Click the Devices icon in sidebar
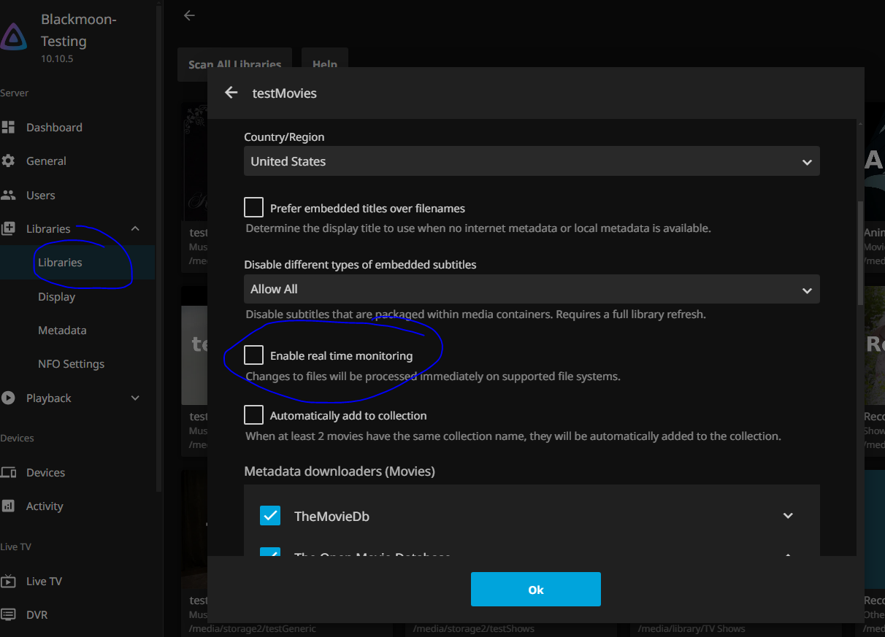The image size is (885, 637). point(9,473)
